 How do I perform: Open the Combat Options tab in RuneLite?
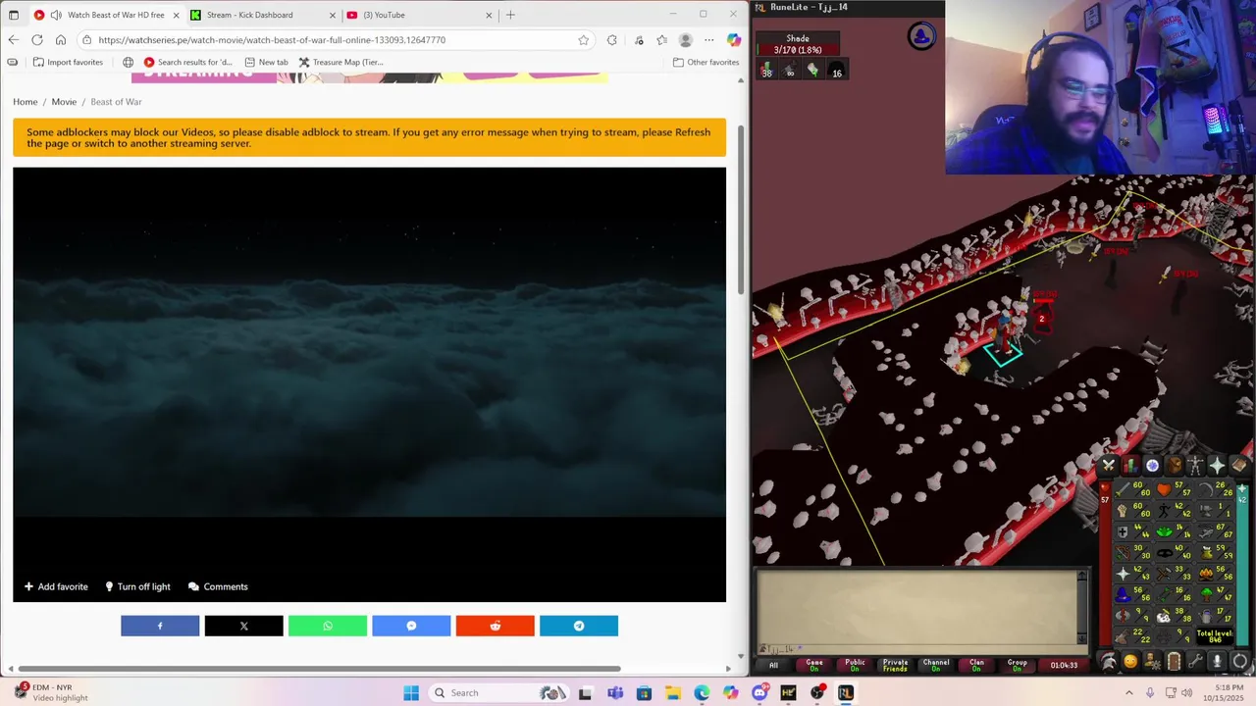point(1109,465)
